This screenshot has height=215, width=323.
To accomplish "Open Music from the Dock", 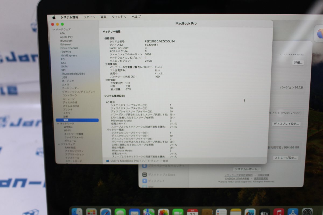I will 279,212.
